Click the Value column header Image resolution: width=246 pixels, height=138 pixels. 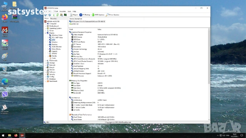pyautogui.click(x=99, y=30)
